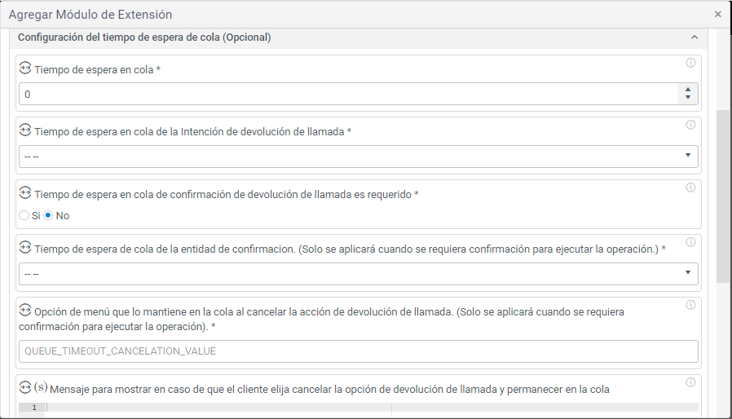
Task: Open 'entidad de confirmacion' dropdown
Action: point(359,273)
